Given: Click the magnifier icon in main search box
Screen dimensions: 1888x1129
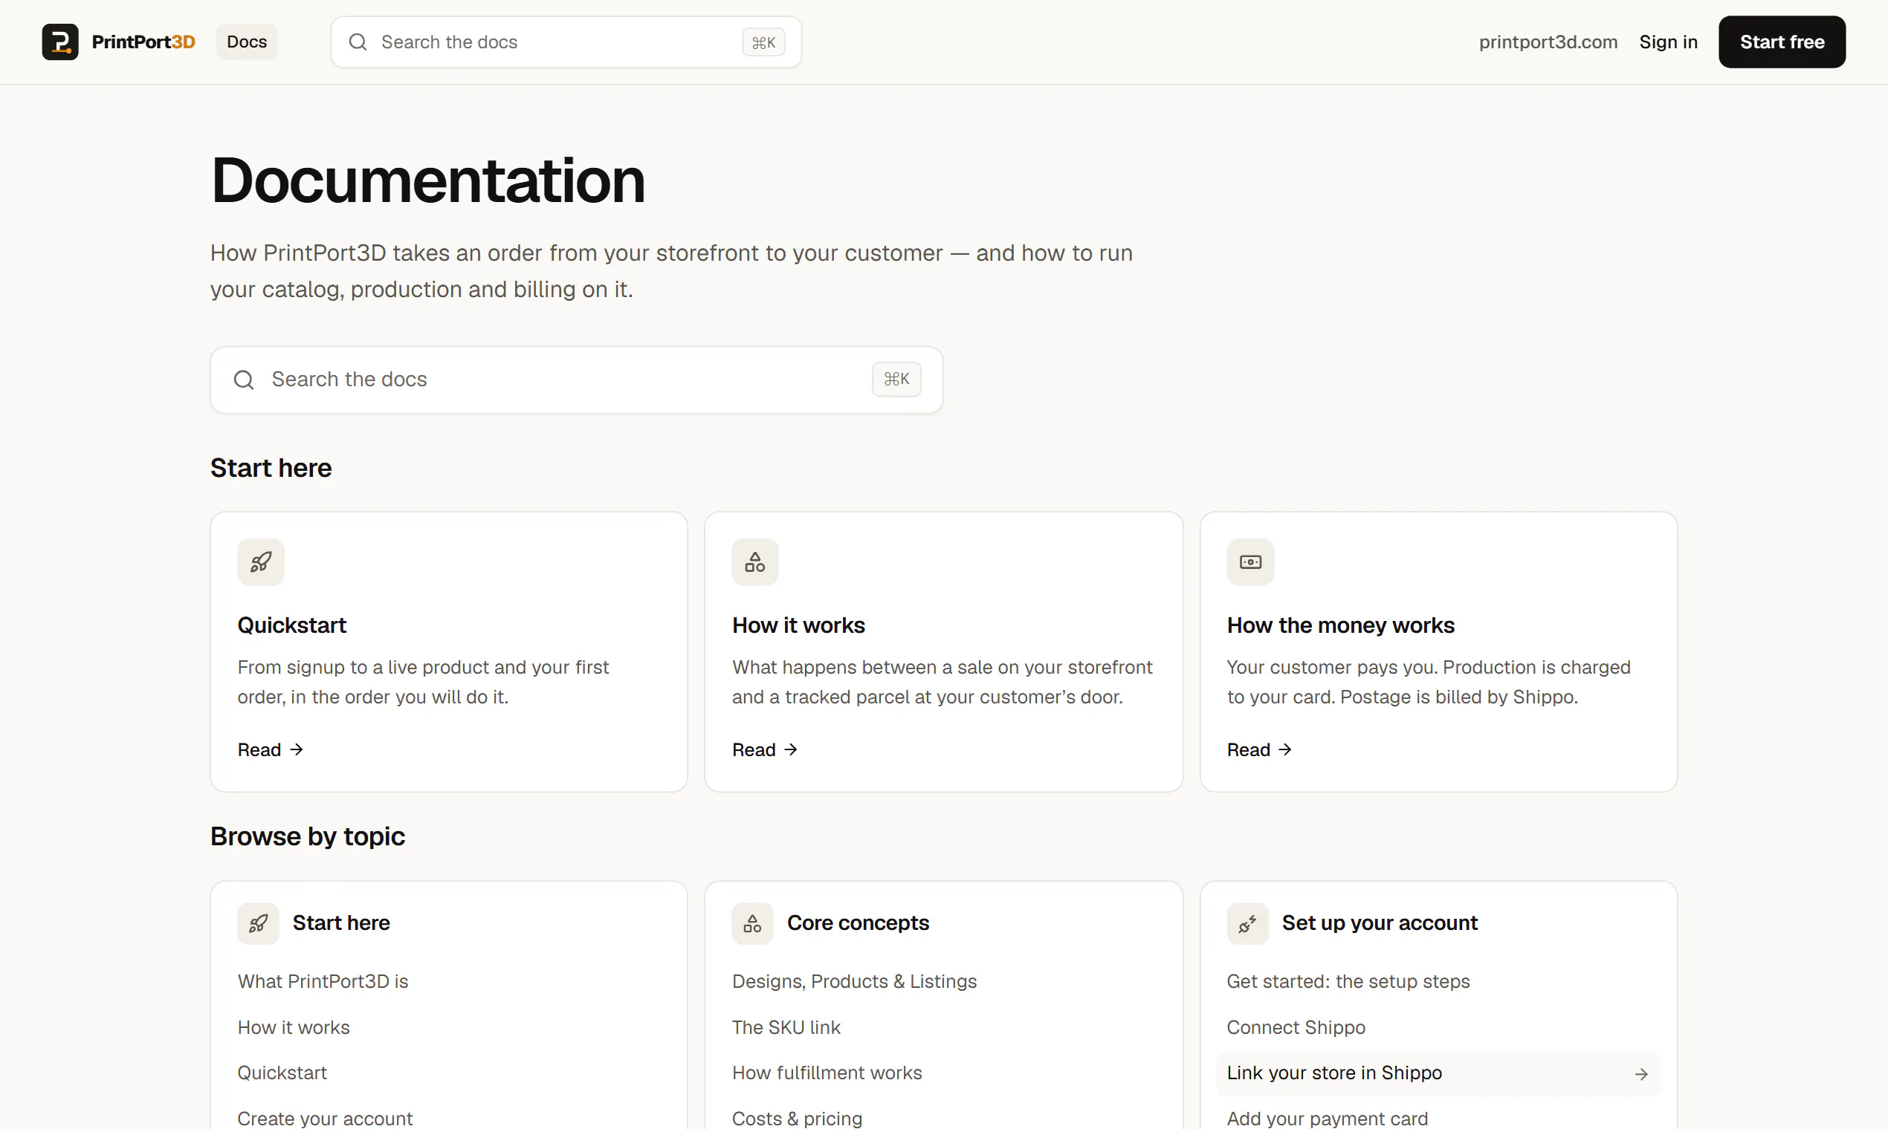Looking at the screenshot, I should coord(244,380).
